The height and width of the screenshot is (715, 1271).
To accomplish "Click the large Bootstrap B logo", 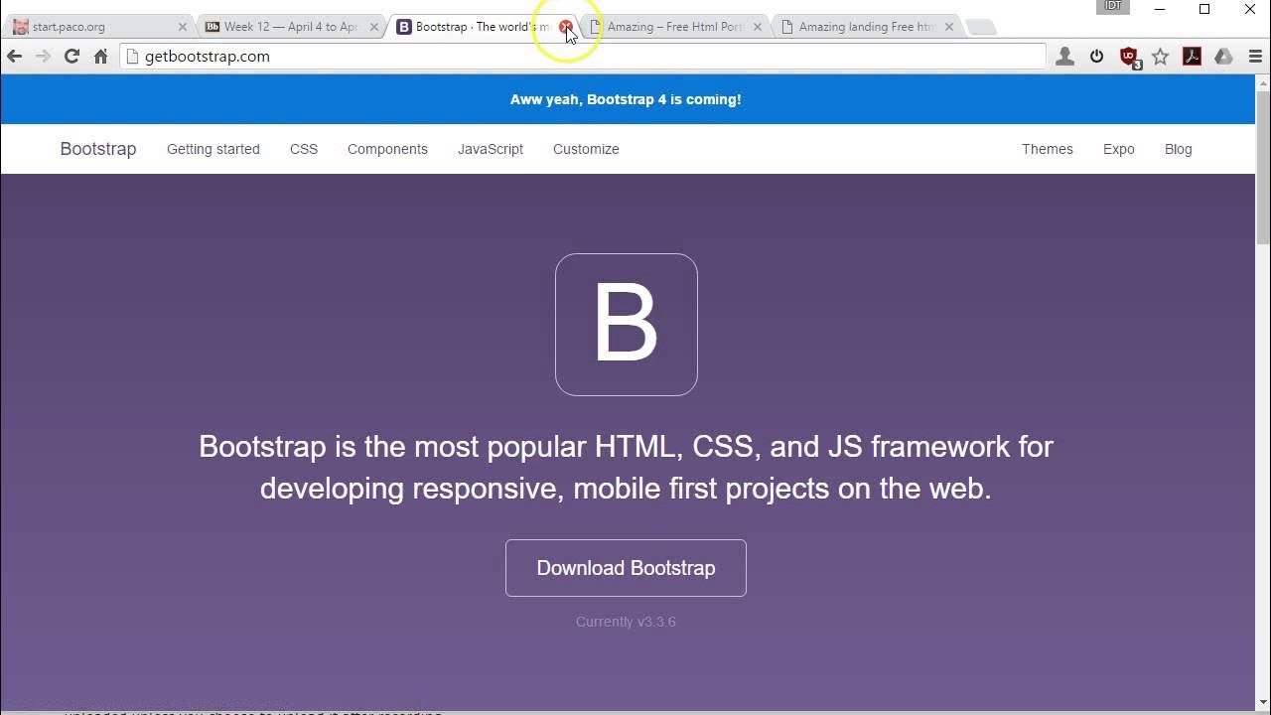I will tap(627, 325).
